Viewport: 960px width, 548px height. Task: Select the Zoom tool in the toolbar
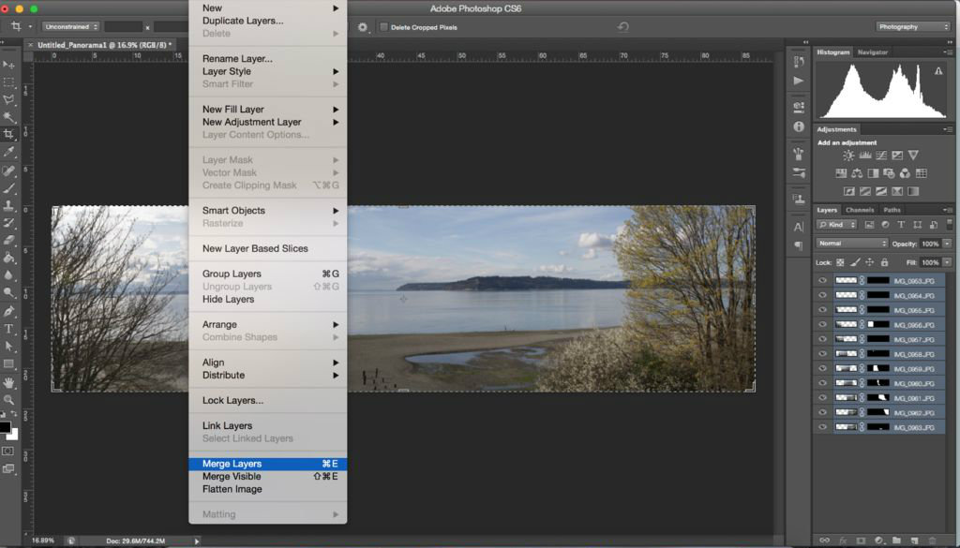tap(9, 400)
